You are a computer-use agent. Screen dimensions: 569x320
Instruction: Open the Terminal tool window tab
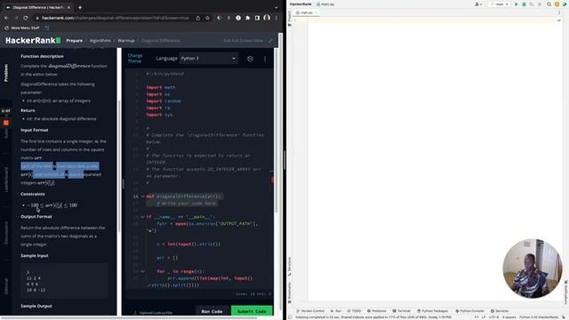pos(401,311)
